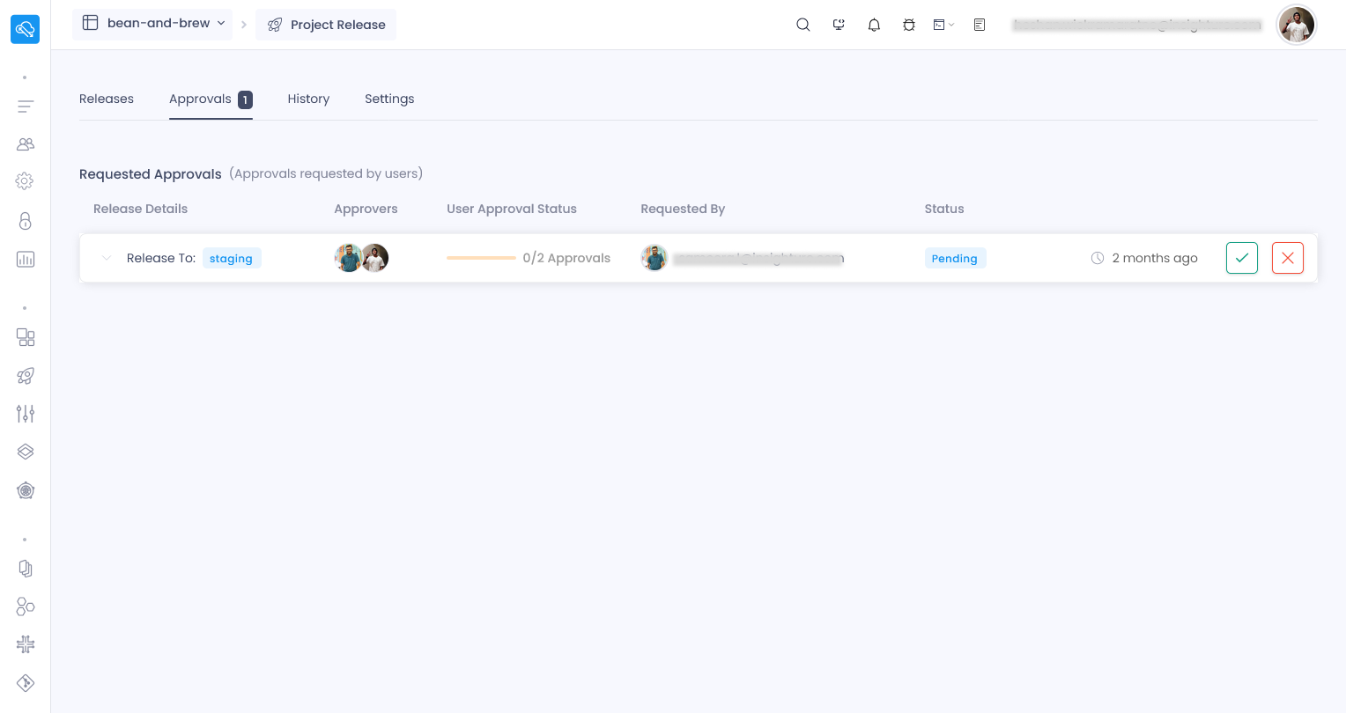
Task: Click the Pending status badge
Action: [955, 258]
